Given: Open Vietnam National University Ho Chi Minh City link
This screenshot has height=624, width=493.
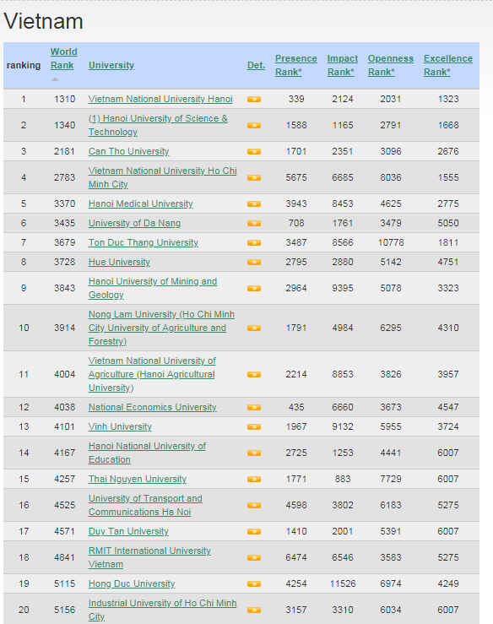Looking at the screenshot, I should [163, 177].
